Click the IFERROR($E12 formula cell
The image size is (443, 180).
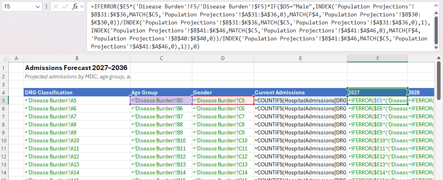(377, 156)
